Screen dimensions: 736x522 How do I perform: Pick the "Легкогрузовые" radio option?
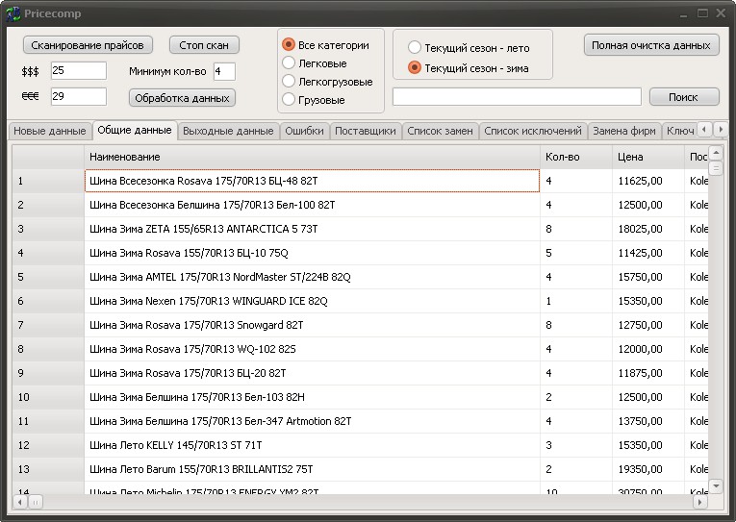coord(289,82)
